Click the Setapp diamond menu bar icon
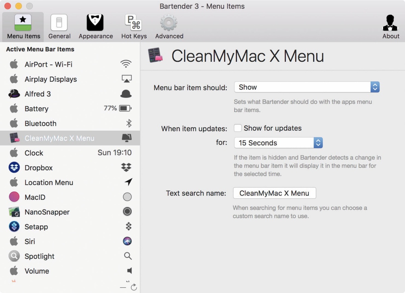 [129, 226]
